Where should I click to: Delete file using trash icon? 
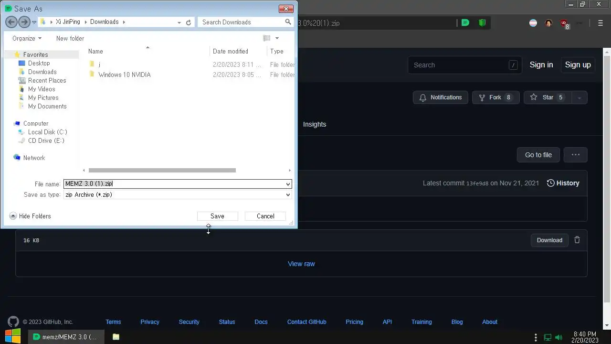click(x=577, y=240)
